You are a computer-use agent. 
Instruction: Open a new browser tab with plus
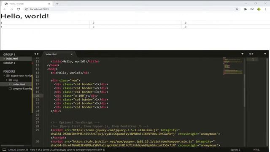click(x=57, y=4)
